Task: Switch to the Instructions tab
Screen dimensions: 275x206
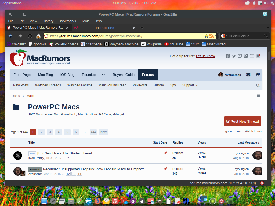Action: (x=105, y=28)
